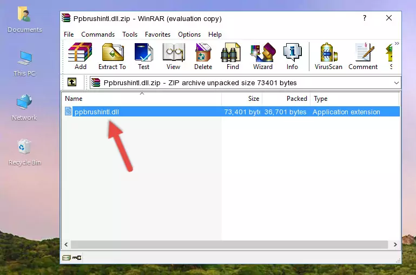This screenshot has height=275, width=416.
Task: Open the Options menu
Action: coord(189,35)
